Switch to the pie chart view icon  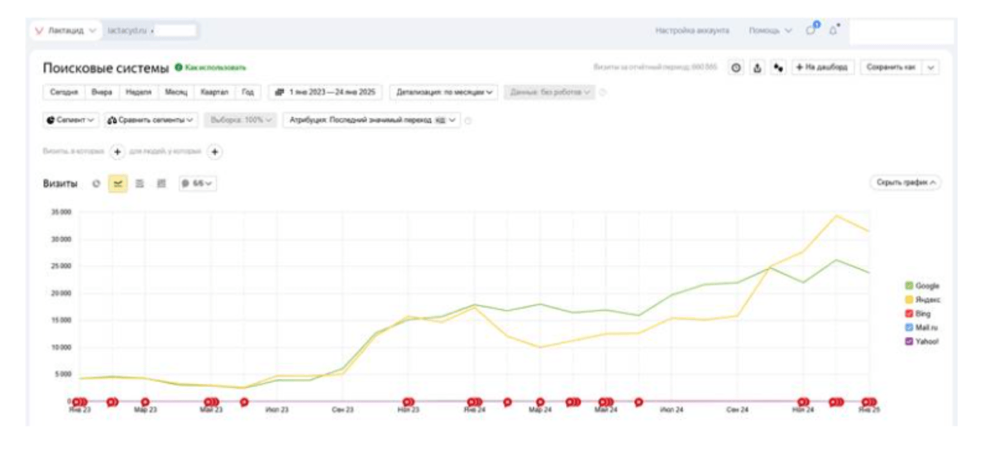click(96, 183)
